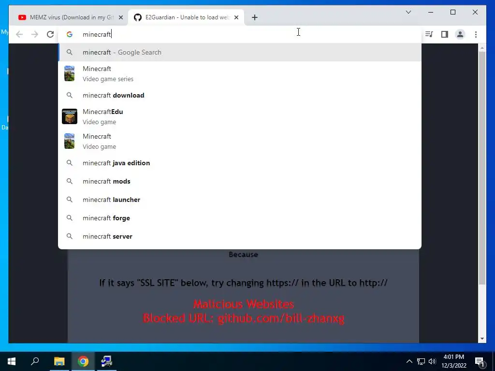Click the Minecraft series thumbnail image
This screenshot has width=495, height=371.
click(70, 73)
